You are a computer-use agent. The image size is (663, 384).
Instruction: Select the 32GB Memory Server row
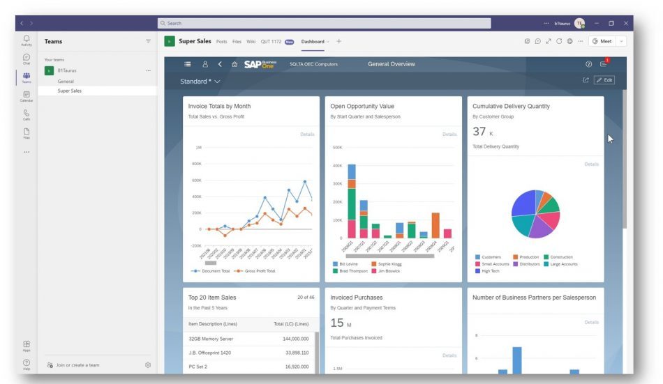click(250, 339)
